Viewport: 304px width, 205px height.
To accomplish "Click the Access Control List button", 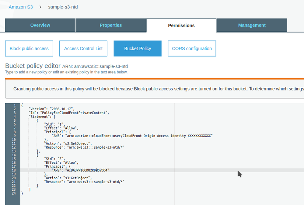I will click(x=83, y=48).
